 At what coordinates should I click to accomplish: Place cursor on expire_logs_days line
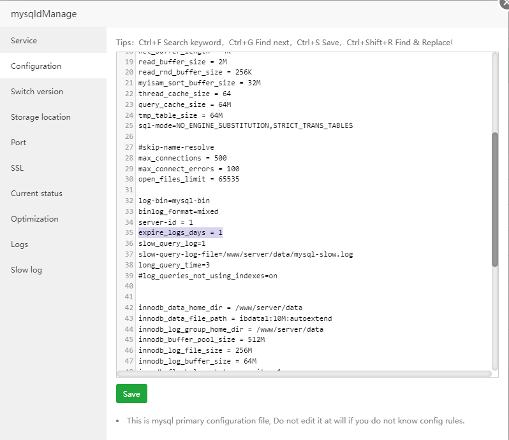pos(181,233)
